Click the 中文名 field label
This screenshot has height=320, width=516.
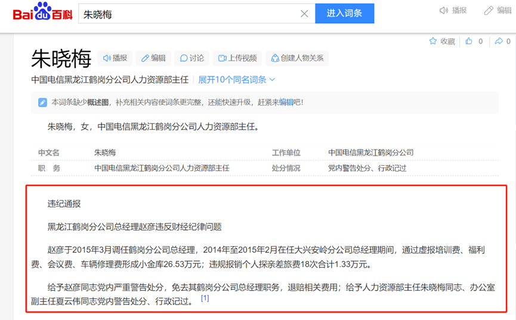pos(49,153)
